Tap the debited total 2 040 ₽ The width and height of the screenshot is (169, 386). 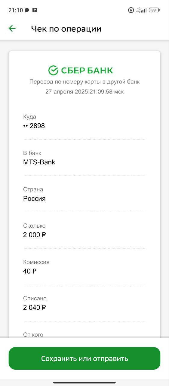click(35, 308)
